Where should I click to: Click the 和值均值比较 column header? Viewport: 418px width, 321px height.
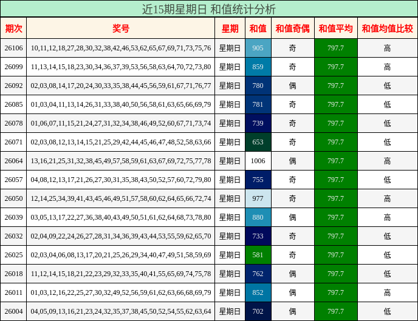[x=388, y=28]
